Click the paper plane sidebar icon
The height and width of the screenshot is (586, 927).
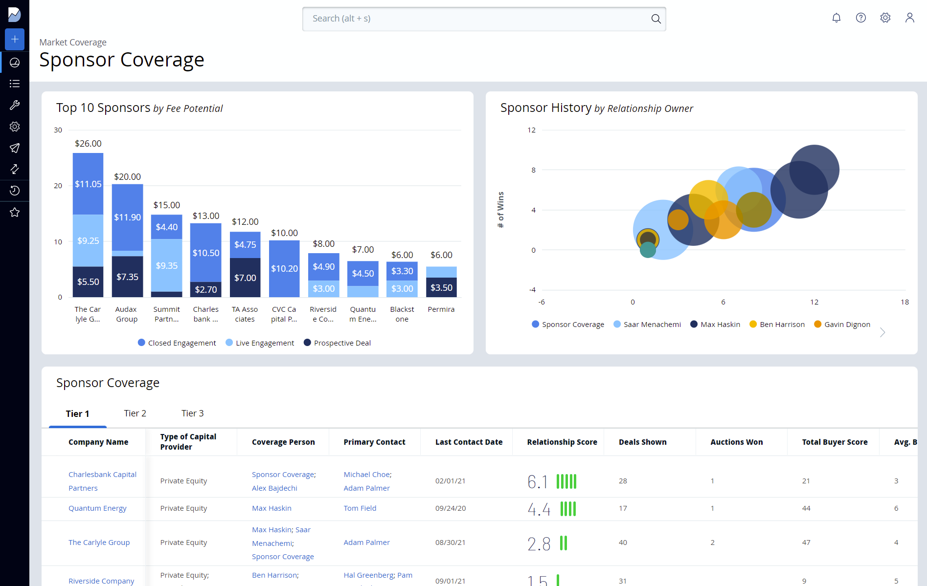pos(15,148)
